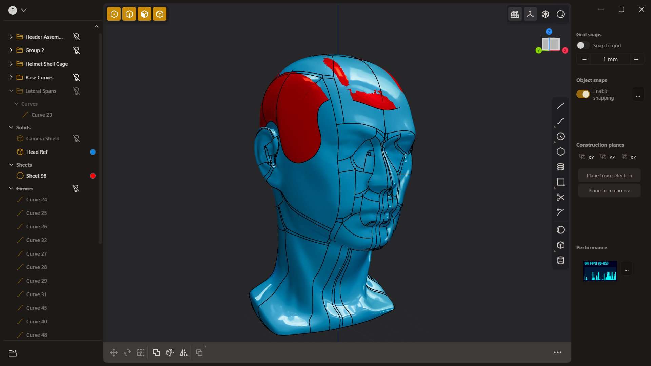Choose the solid selection mode

(x=160, y=14)
